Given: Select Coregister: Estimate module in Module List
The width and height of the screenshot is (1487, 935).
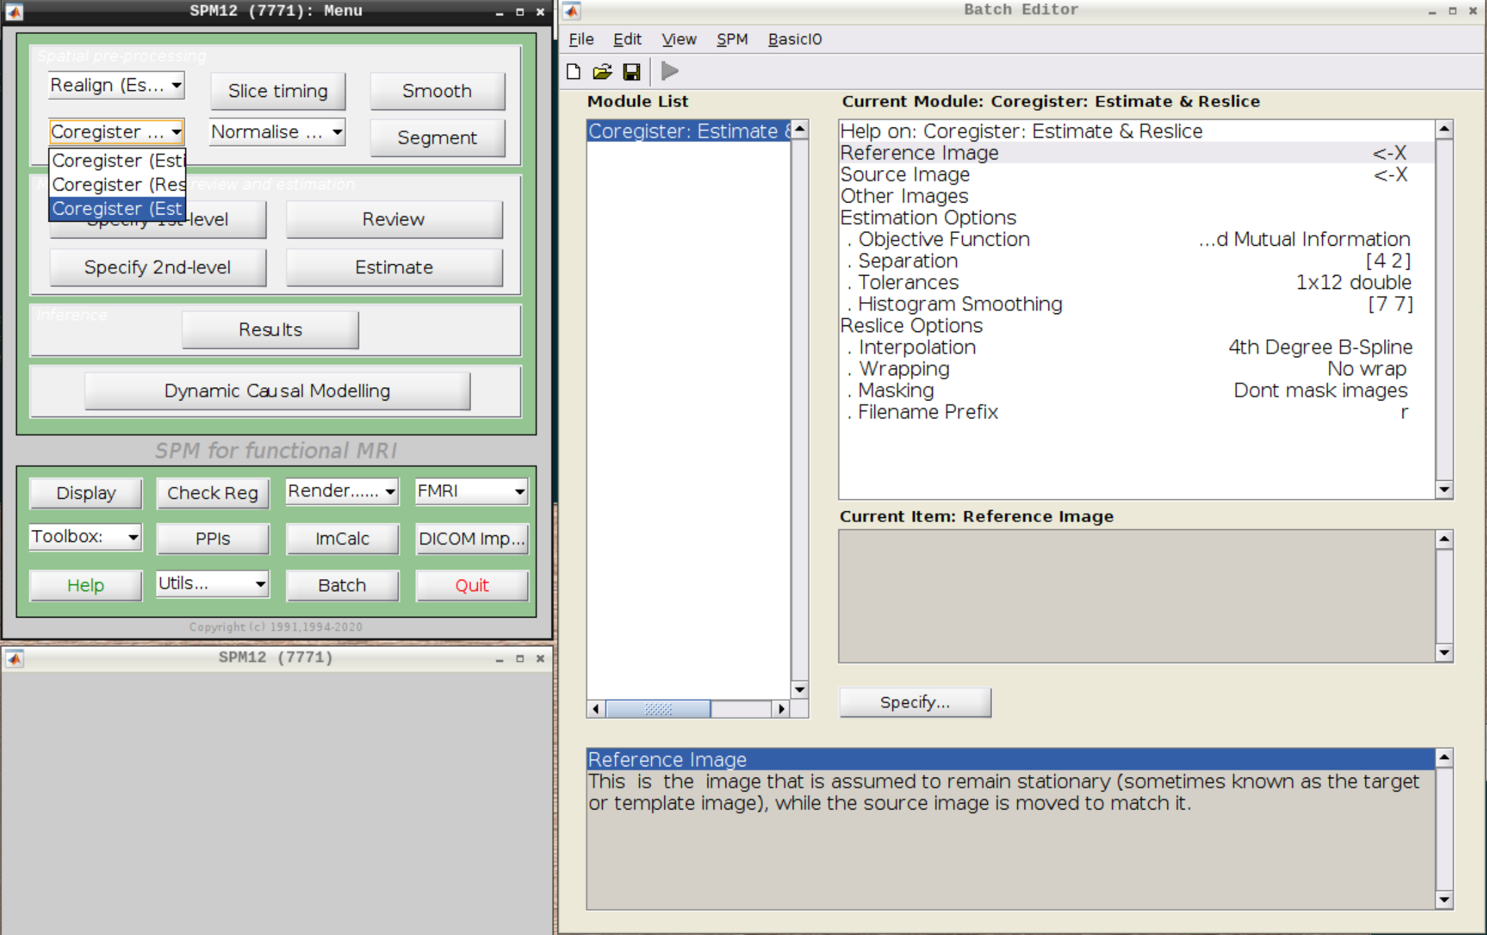Looking at the screenshot, I should point(689,131).
